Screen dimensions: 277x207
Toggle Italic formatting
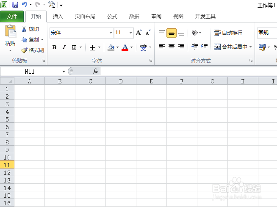point(64,47)
